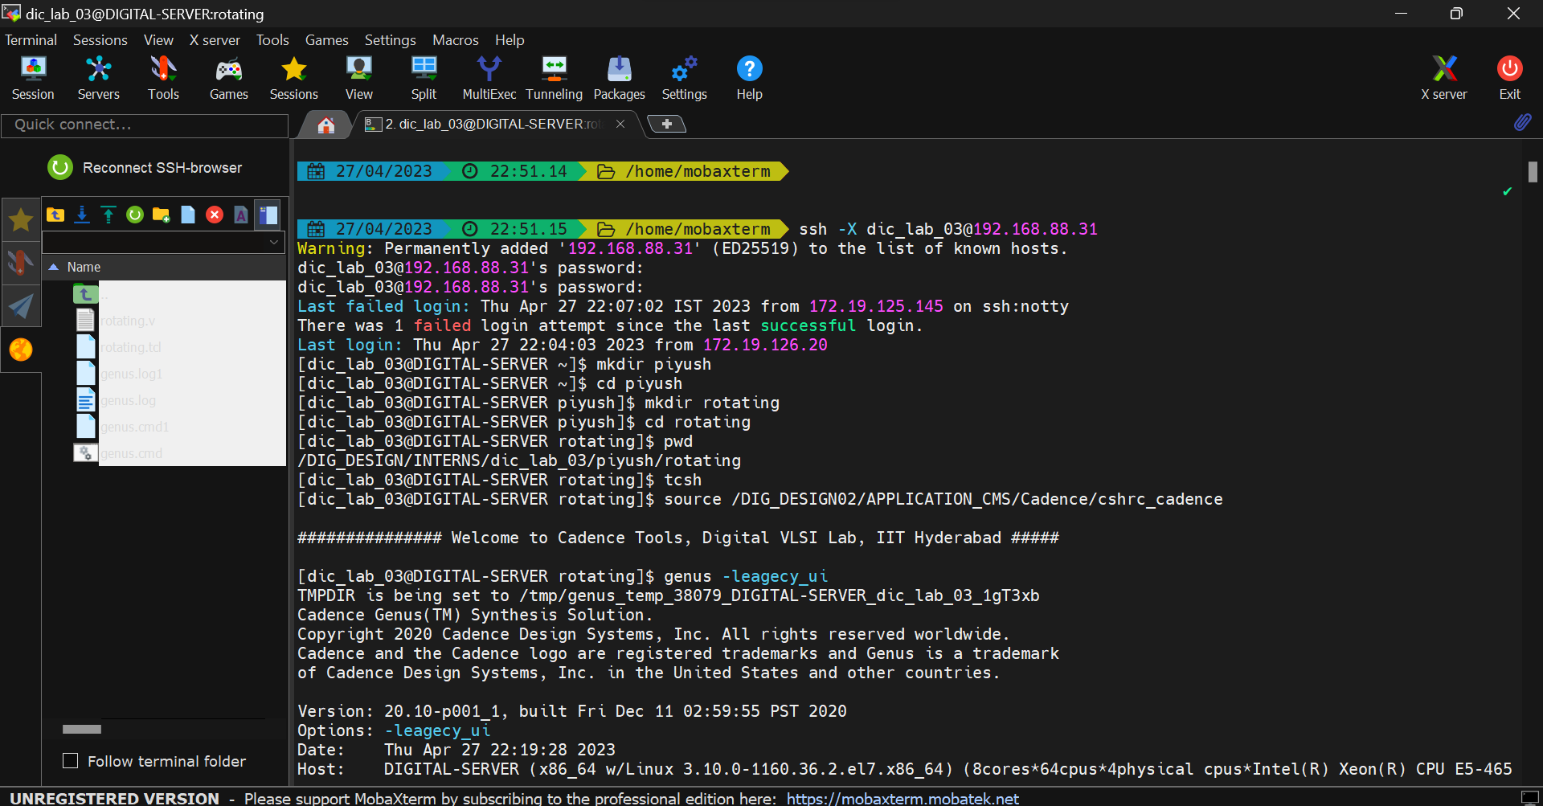Click inside the Quick connect field
The width and height of the screenshot is (1543, 806).
(145, 125)
